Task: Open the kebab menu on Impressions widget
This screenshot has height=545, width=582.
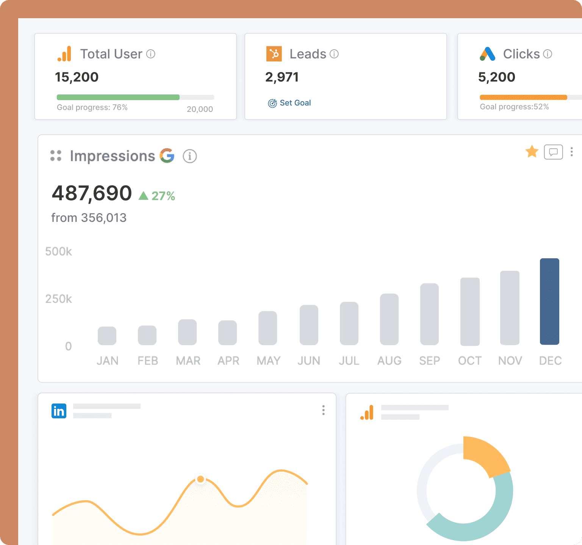Action: click(x=572, y=152)
